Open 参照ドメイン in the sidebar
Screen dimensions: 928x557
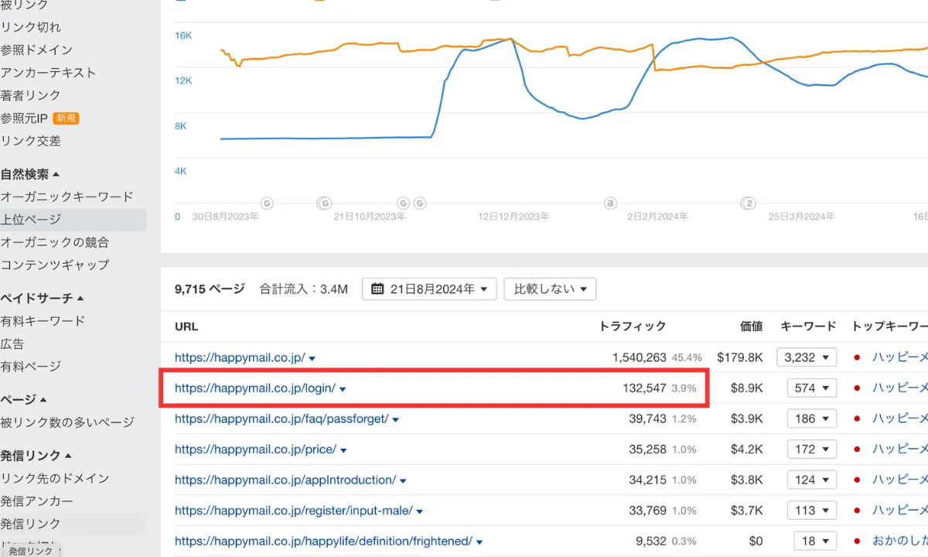coord(36,50)
